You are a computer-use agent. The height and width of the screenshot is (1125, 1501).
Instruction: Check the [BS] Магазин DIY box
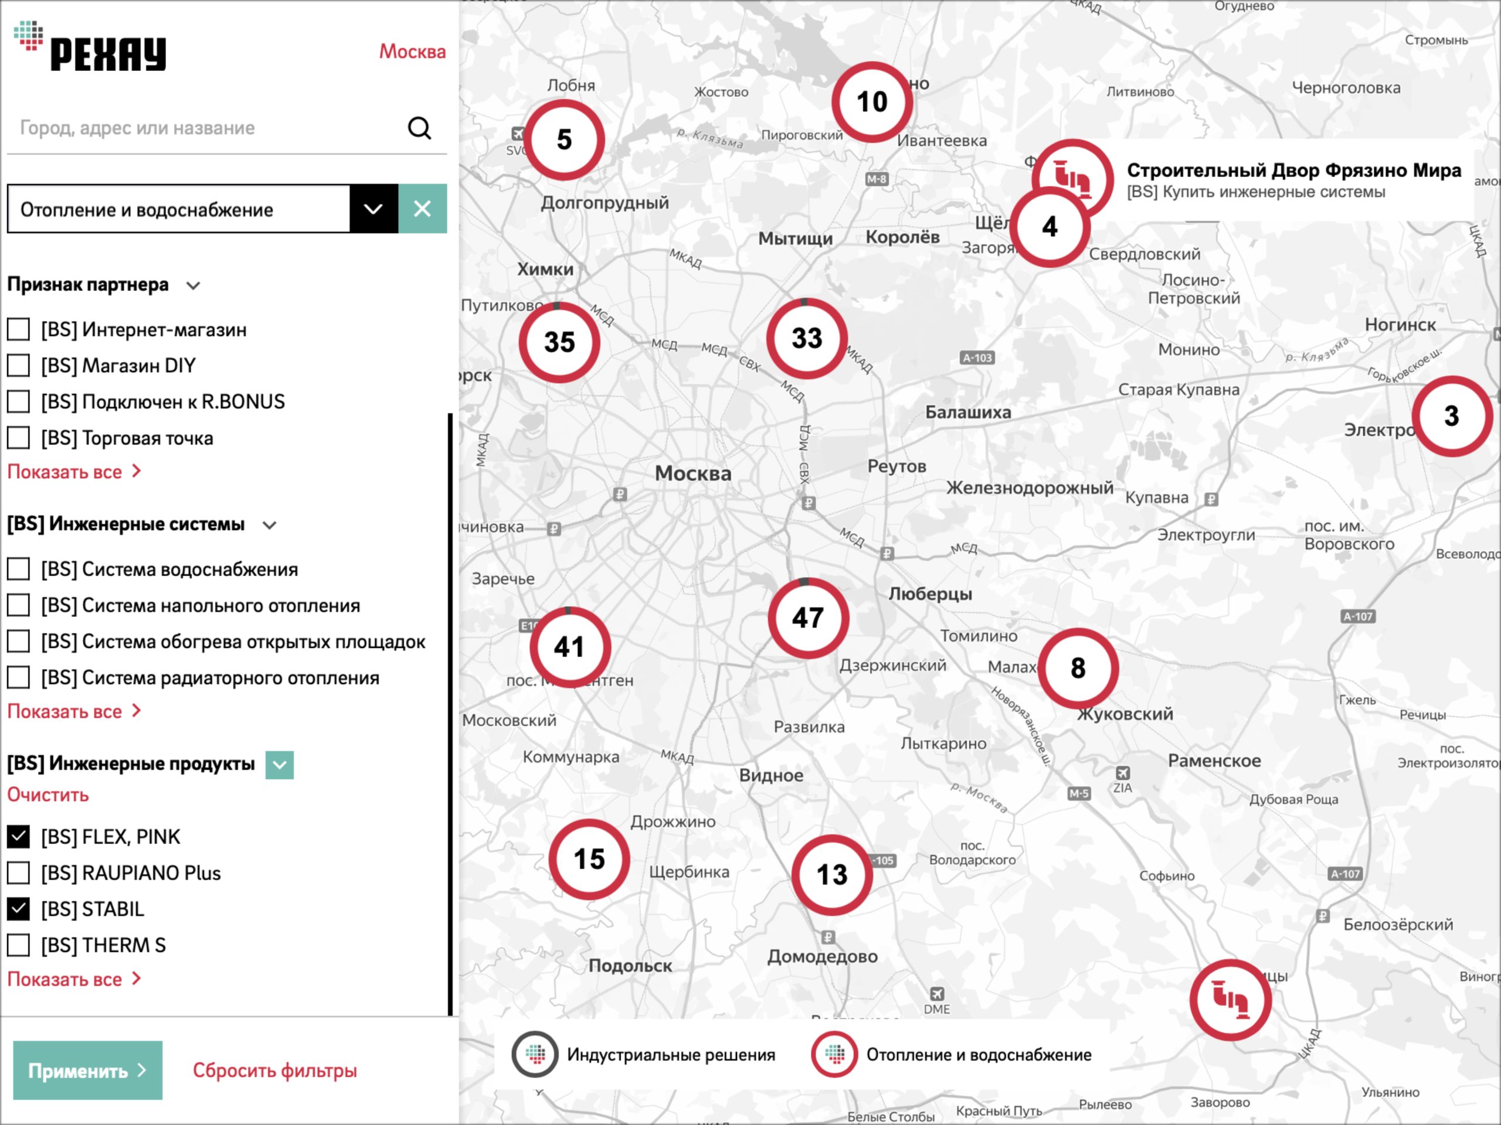[x=18, y=366]
